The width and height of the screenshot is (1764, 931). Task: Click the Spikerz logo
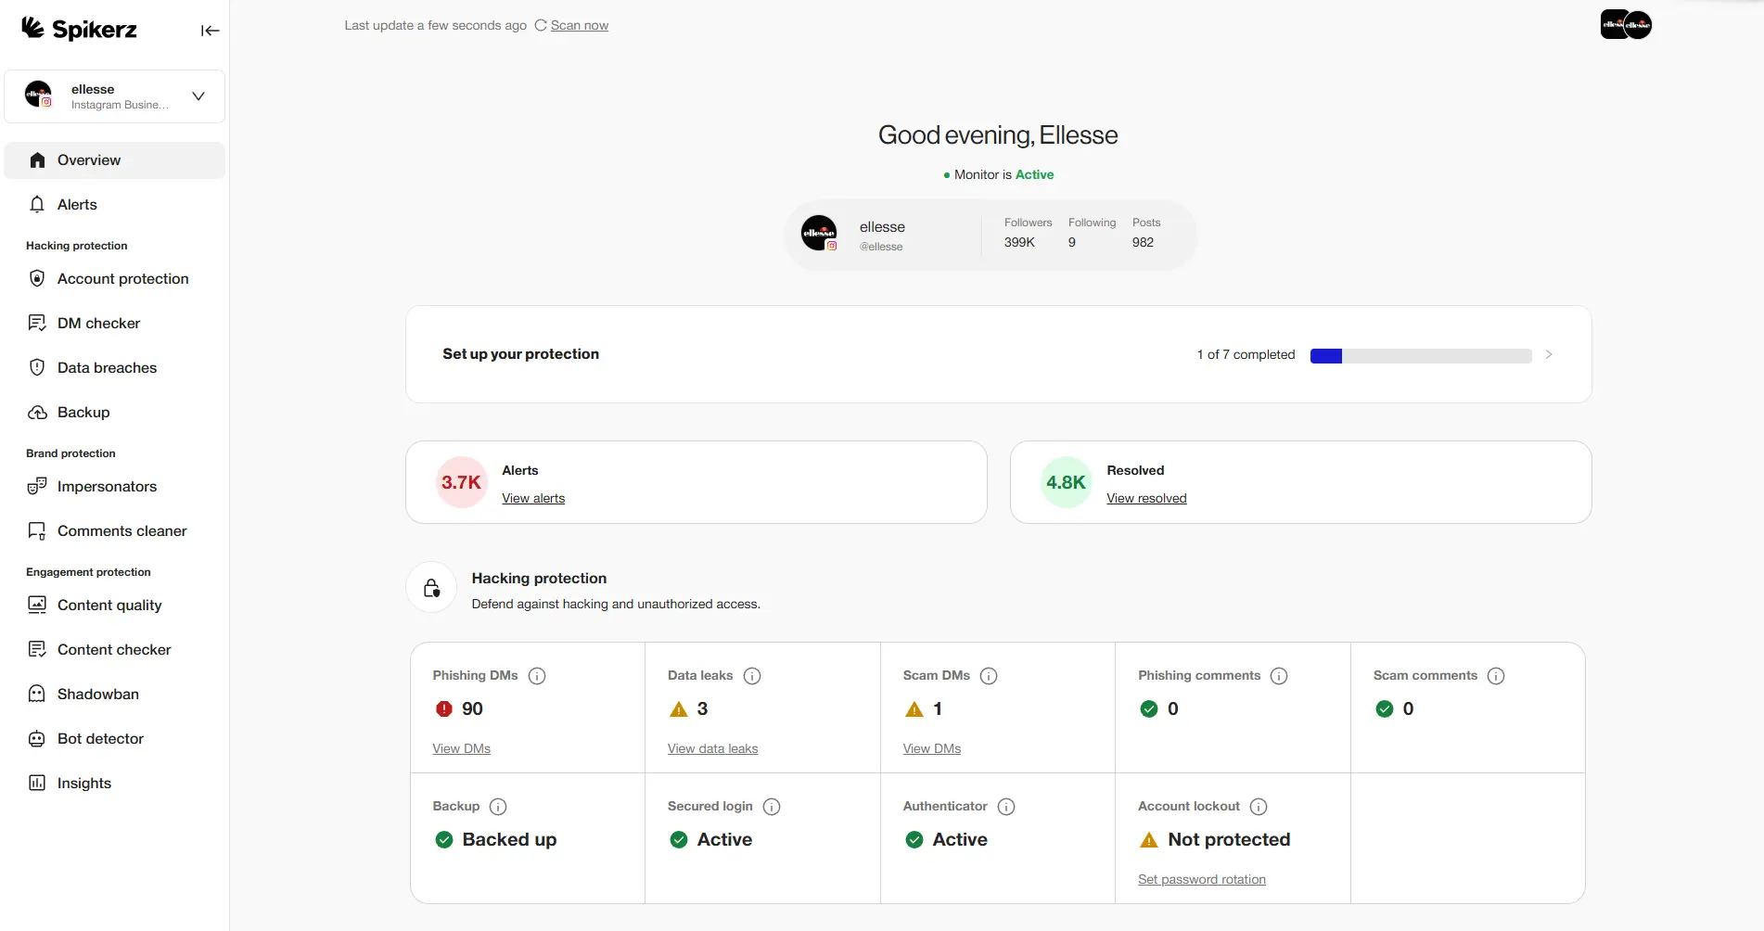[80, 29]
